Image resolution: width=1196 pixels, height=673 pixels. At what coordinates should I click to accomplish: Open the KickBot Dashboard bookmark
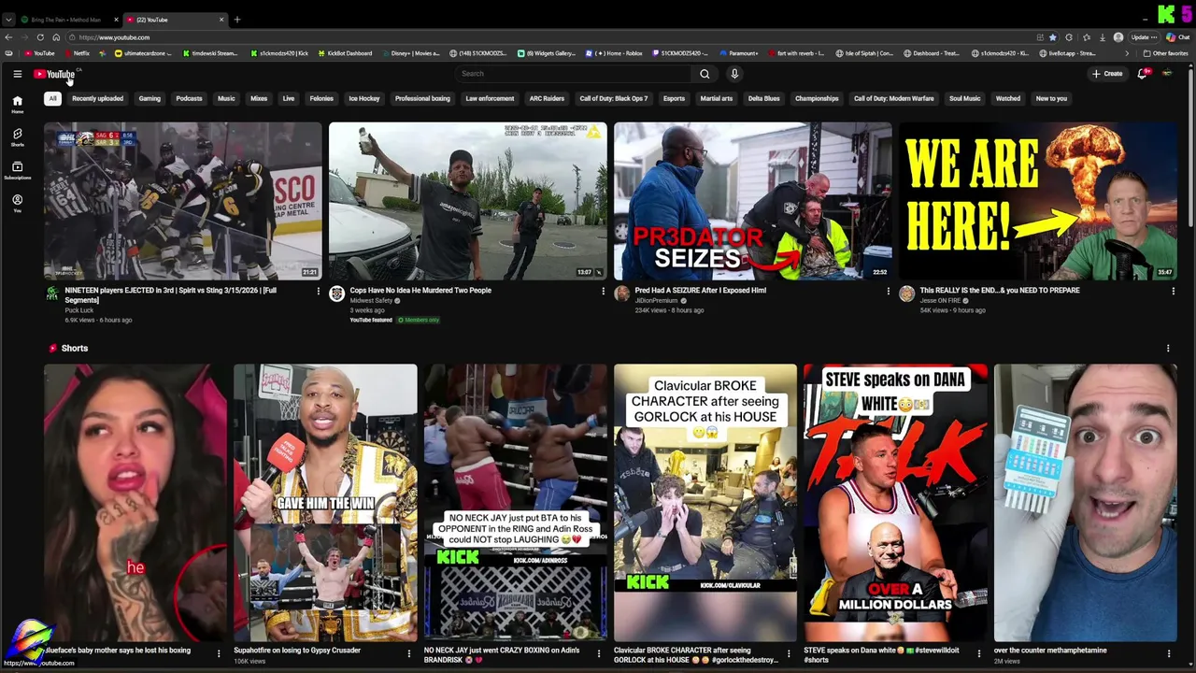click(346, 53)
